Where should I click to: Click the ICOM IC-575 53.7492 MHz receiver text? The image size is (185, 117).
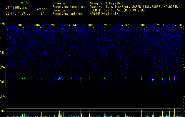pyautogui.click(x=118, y=10)
